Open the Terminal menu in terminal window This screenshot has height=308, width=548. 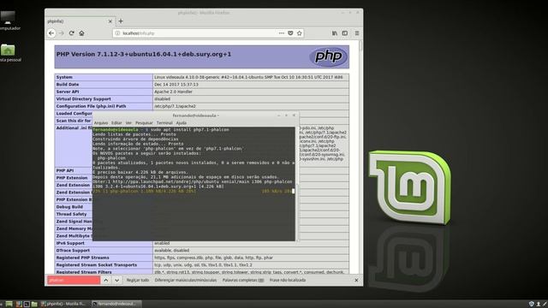click(x=164, y=123)
